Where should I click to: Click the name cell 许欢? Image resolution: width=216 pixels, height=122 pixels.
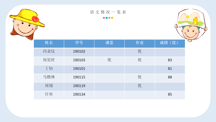49,95
